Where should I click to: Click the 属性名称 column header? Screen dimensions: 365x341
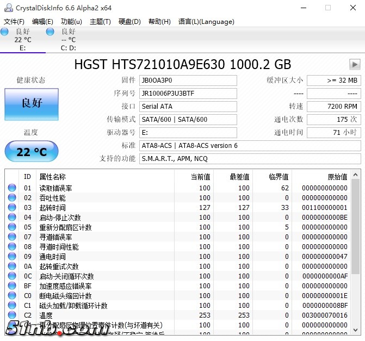tap(105, 177)
